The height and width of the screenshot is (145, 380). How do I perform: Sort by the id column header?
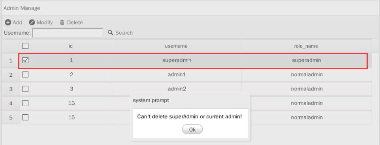[71, 46]
